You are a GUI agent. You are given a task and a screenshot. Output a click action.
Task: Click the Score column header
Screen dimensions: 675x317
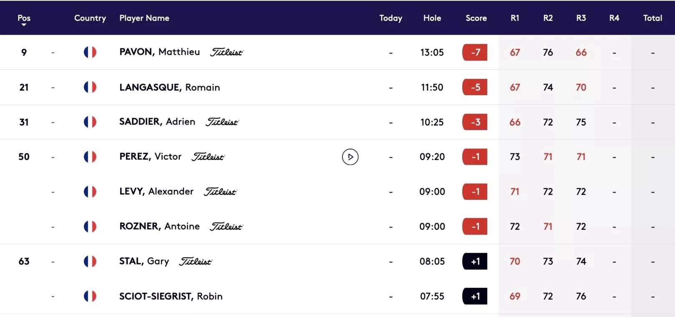coord(476,18)
